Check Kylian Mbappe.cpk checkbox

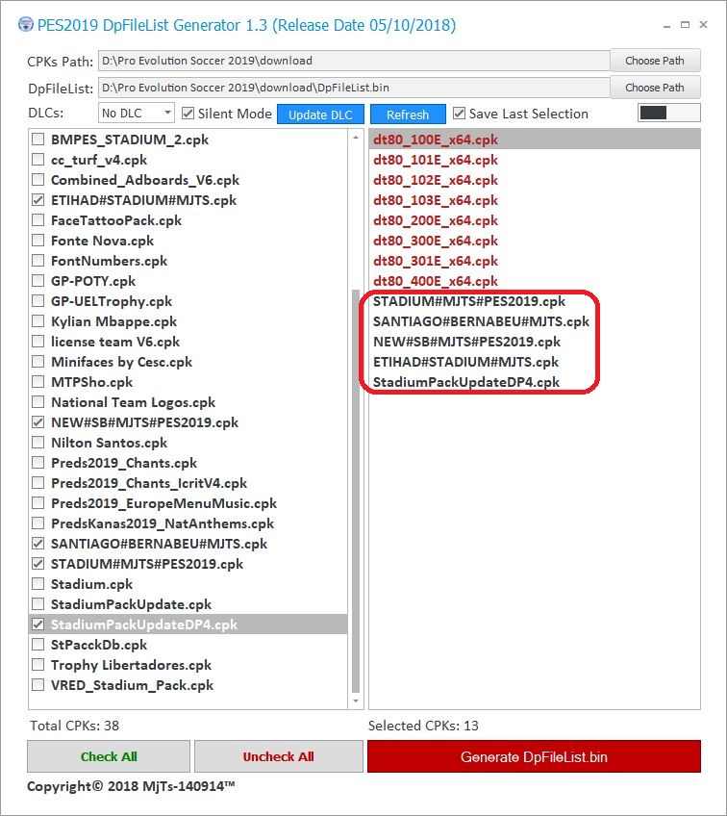(38, 321)
